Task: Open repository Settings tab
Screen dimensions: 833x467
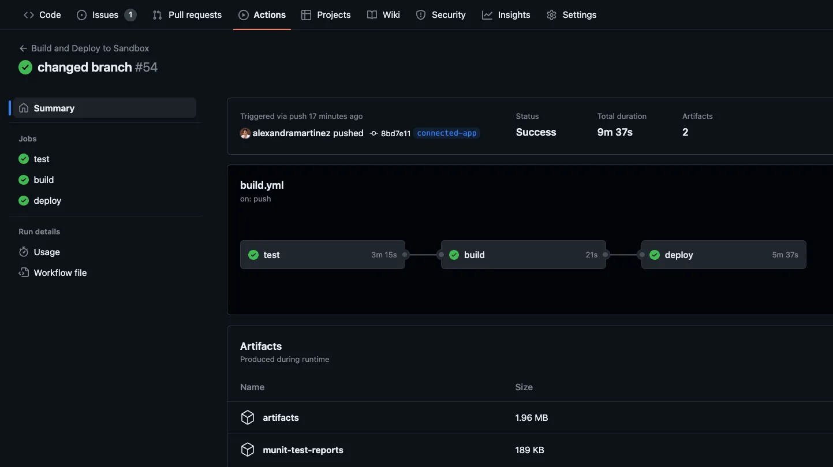Action: tap(571, 15)
